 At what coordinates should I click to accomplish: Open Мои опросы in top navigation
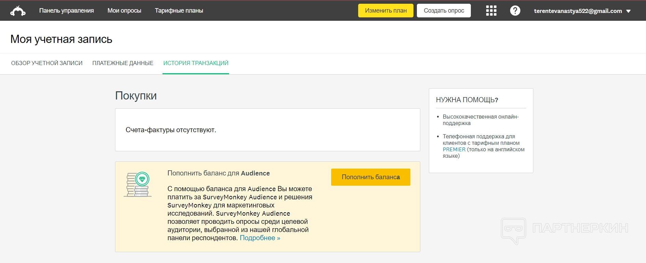pyautogui.click(x=124, y=11)
